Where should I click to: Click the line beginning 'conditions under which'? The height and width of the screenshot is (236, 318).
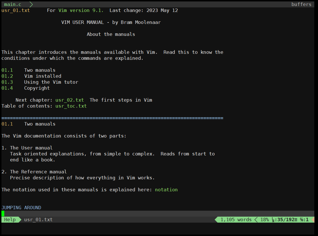point(73,58)
